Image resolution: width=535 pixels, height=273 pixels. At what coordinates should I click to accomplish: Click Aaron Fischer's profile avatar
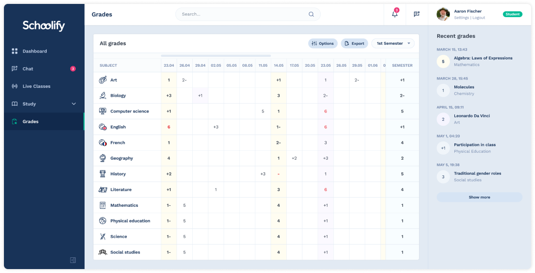pos(443,14)
